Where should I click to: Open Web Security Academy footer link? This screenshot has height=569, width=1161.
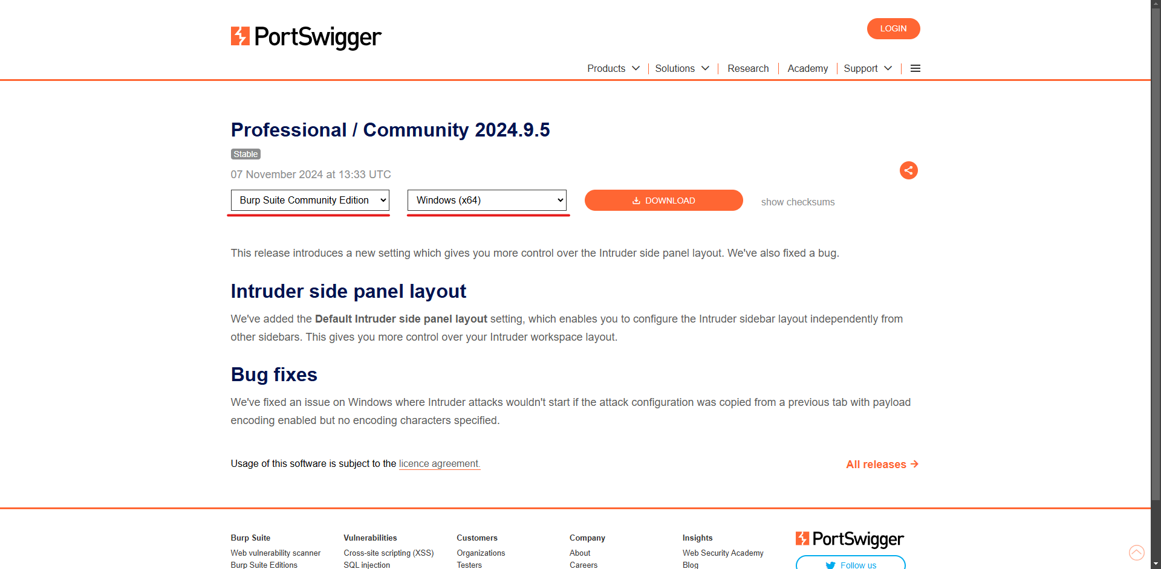pyautogui.click(x=723, y=553)
